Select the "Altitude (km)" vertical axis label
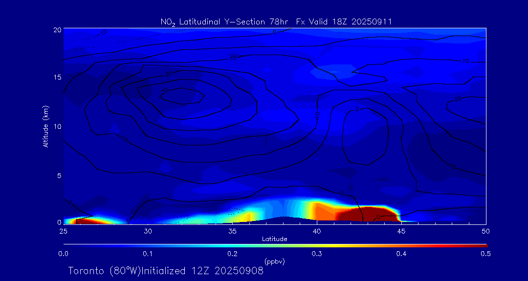The height and width of the screenshot is (281, 528). pos(46,126)
